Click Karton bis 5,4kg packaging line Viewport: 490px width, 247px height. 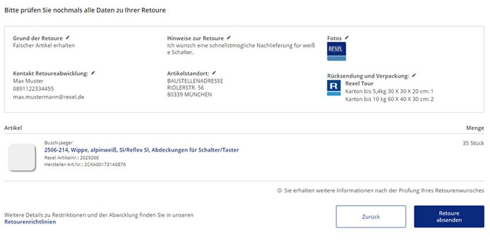click(x=389, y=91)
